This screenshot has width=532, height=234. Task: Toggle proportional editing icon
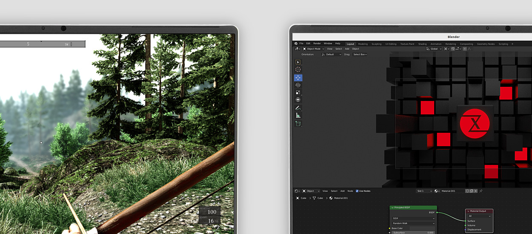(465, 49)
